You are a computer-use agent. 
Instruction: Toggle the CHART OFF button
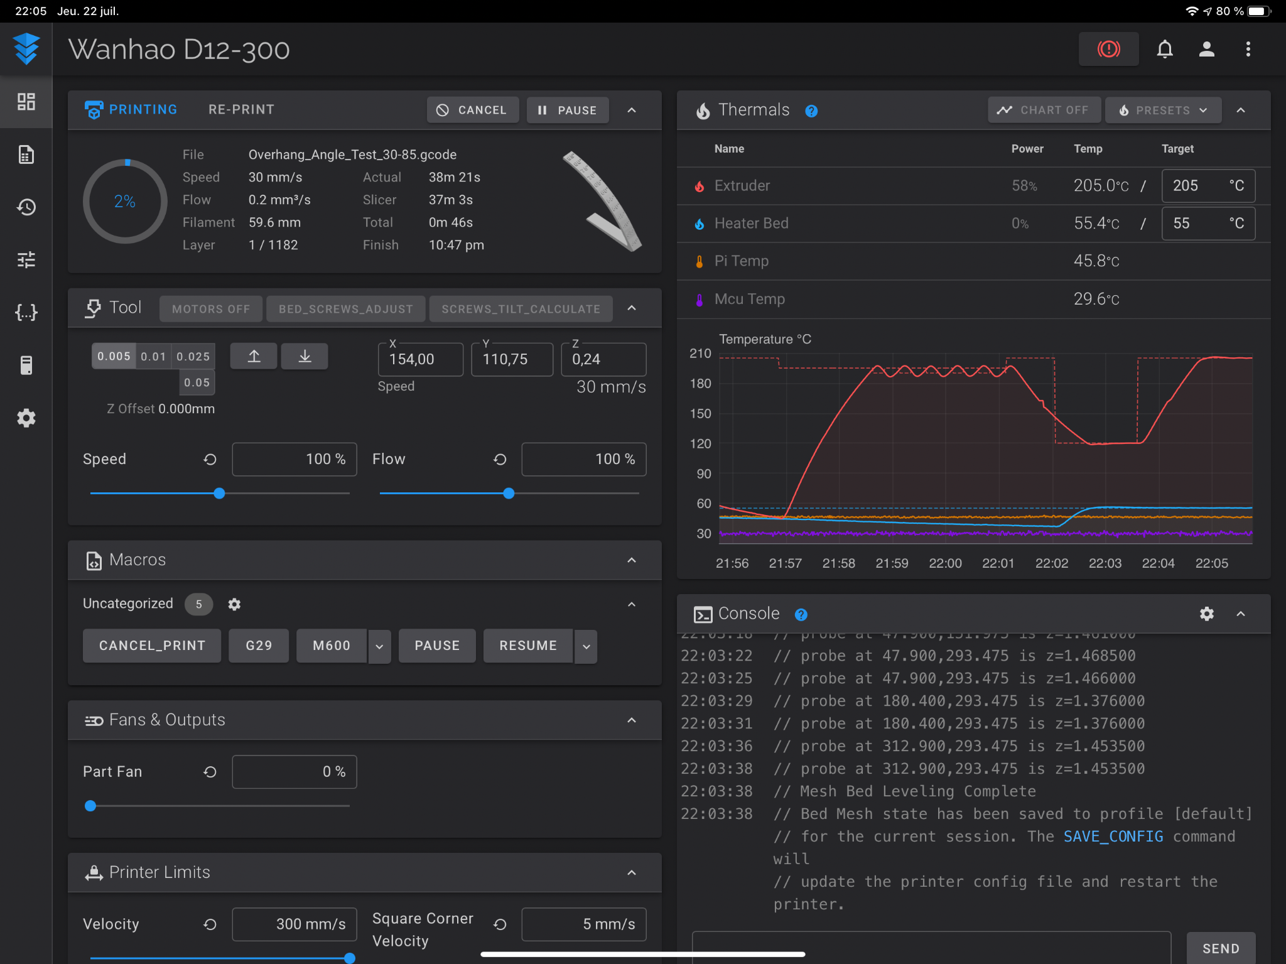1044,110
